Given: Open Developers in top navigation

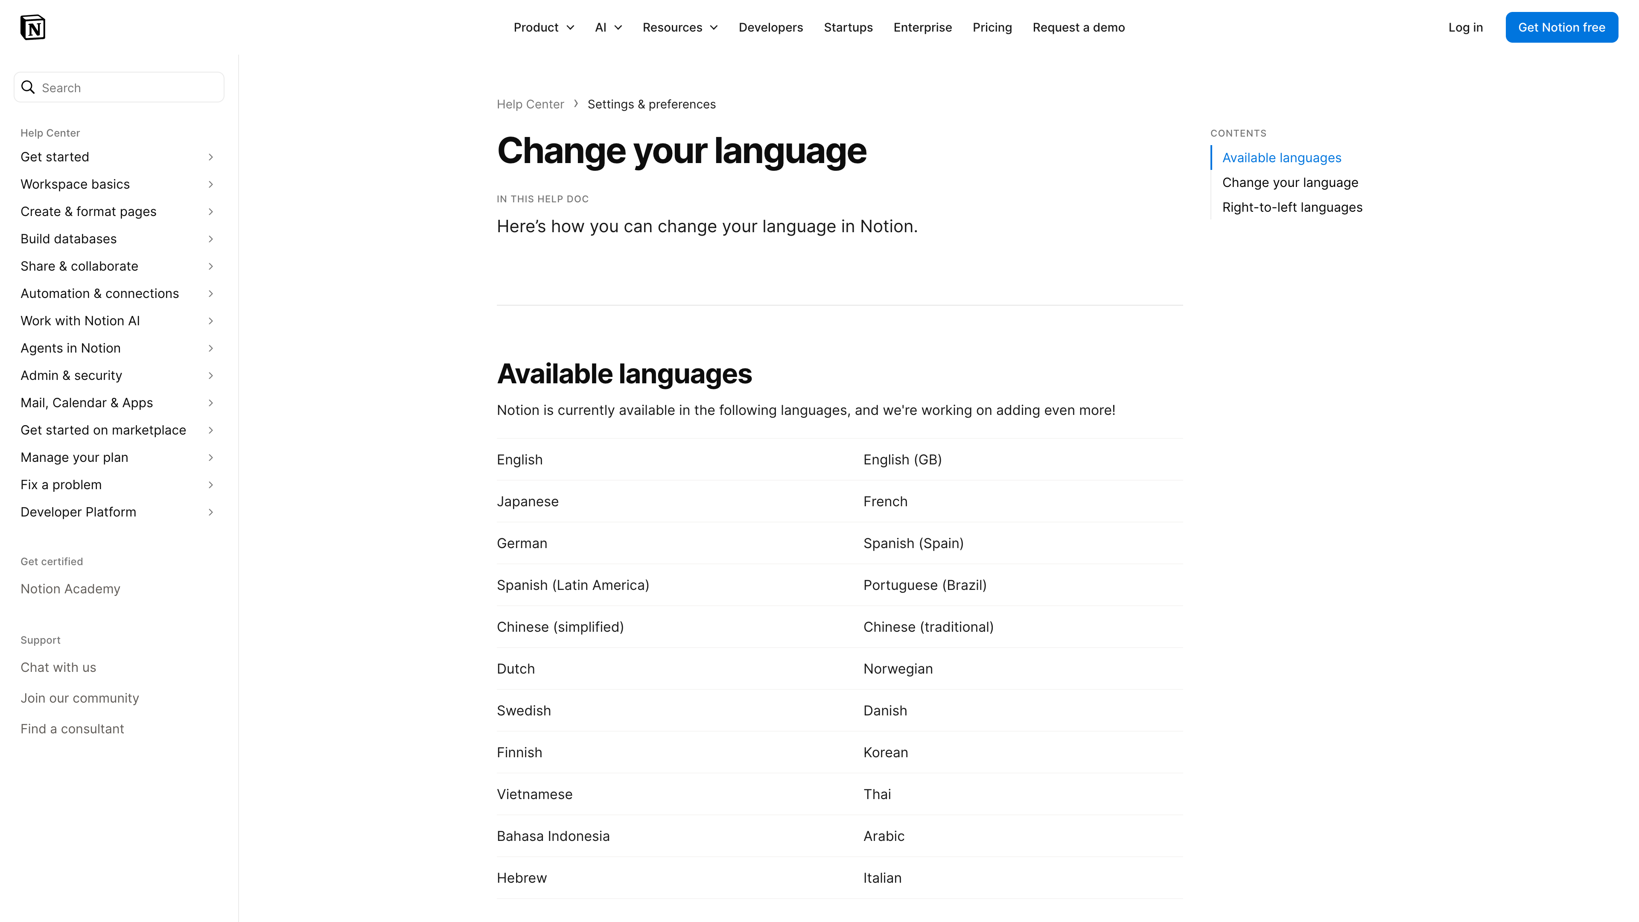Looking at the screenshot, I should 770,27.
